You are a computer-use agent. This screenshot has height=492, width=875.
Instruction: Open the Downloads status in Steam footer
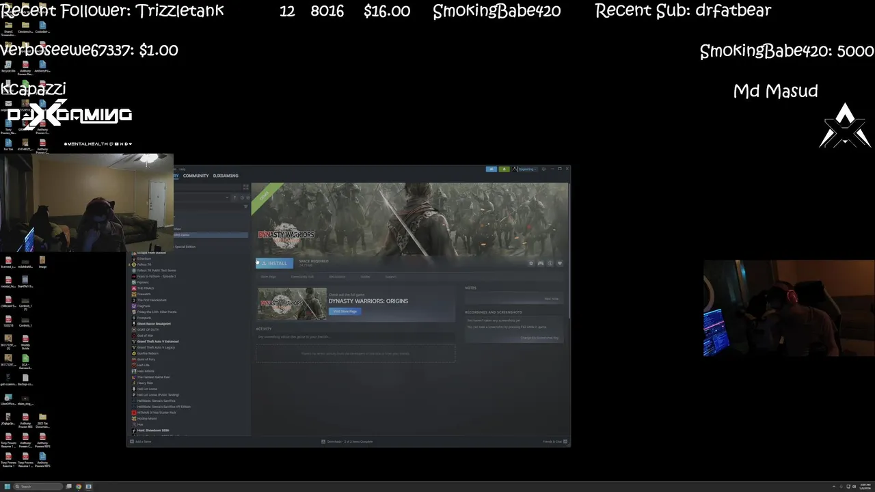tap(347, 441)
